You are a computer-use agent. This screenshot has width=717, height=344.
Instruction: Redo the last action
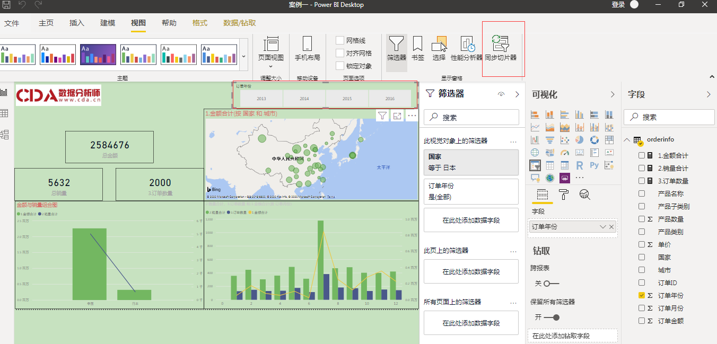[x=38, y=5]
